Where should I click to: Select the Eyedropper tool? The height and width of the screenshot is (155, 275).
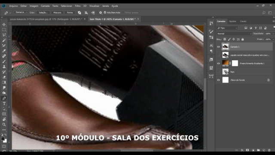coord(4,51)
